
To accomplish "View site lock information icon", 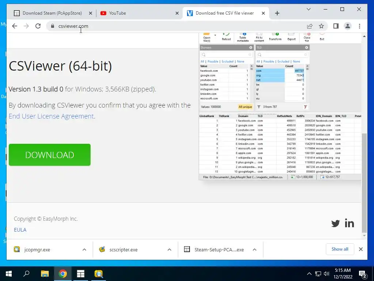I will click(53, 26).
